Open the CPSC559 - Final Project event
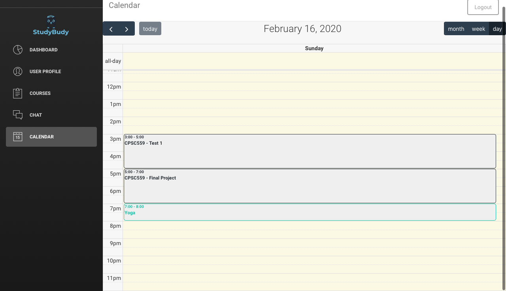 tap(310, 186)
